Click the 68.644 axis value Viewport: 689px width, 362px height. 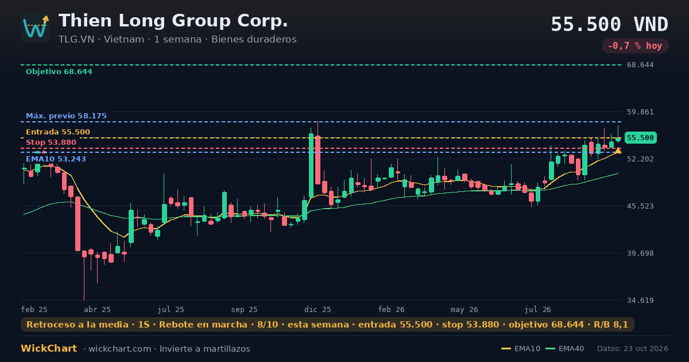click(640, 65)
